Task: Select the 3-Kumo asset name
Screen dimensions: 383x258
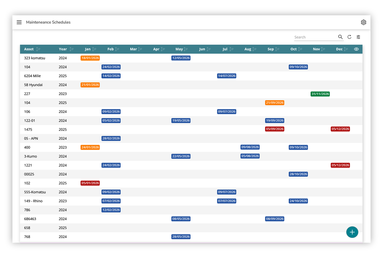Action: click(31, 156)
